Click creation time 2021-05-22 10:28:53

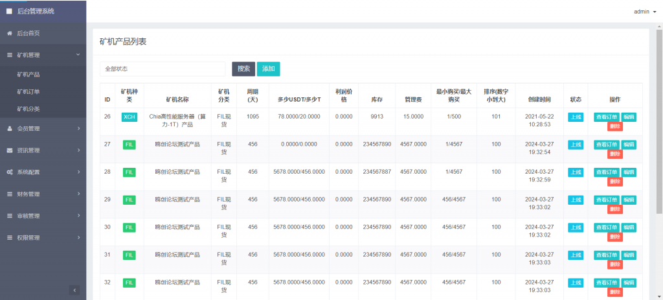(x=539, y=120)
